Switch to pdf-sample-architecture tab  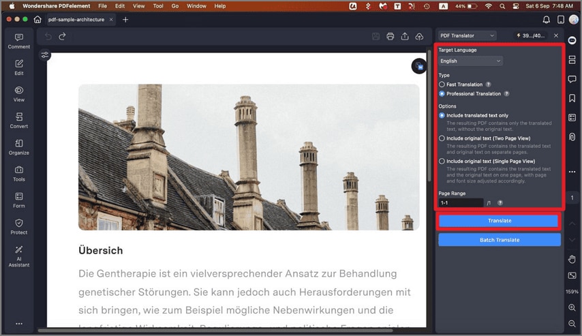tap(76, 20)
